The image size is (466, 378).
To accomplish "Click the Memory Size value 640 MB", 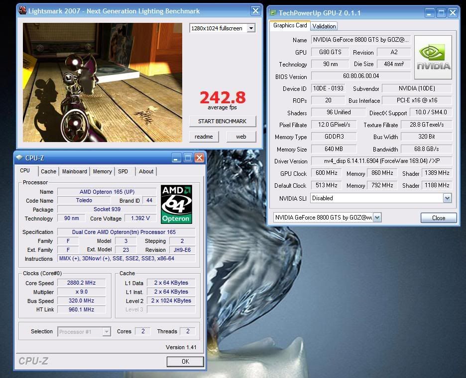I will point(334,149).
